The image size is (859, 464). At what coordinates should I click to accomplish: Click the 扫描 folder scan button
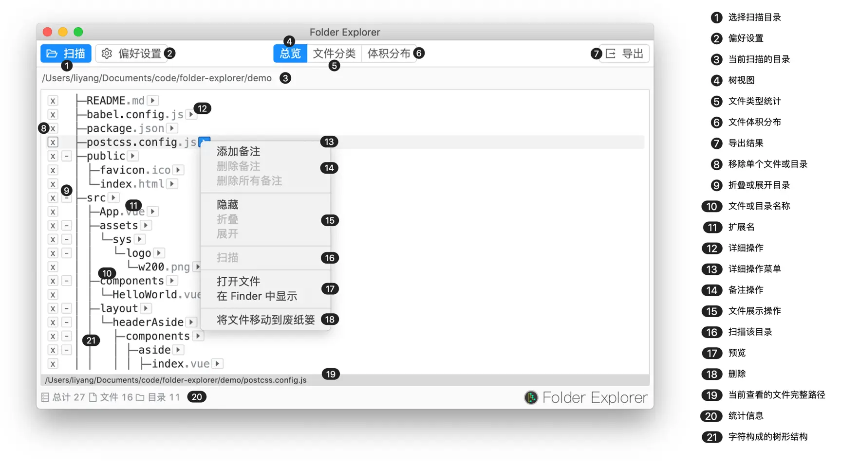[x=66, y=54]
